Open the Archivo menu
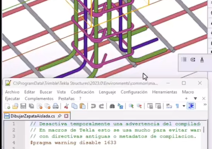The image size is (212, 149). tap(12, 92)
